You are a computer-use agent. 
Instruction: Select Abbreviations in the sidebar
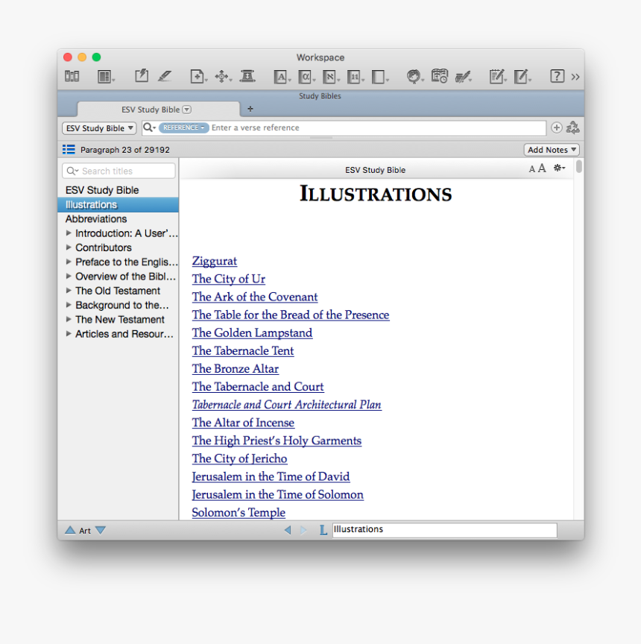(x=96, y=219)
